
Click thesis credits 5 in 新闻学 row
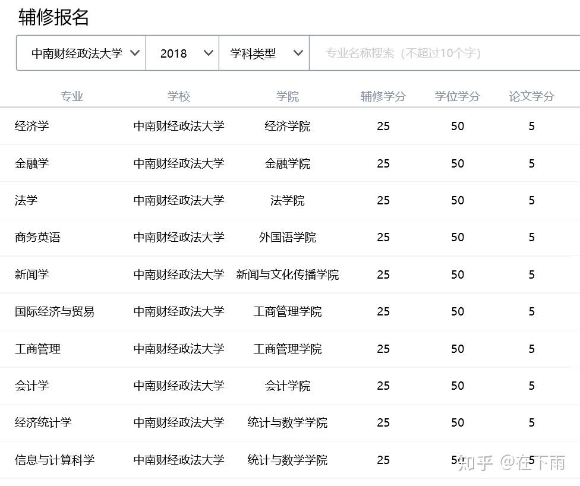coord(531,274)
